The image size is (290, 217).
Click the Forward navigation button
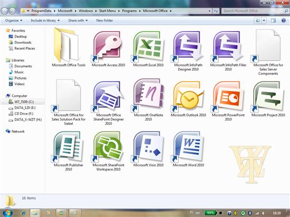(x=12, y=11)
